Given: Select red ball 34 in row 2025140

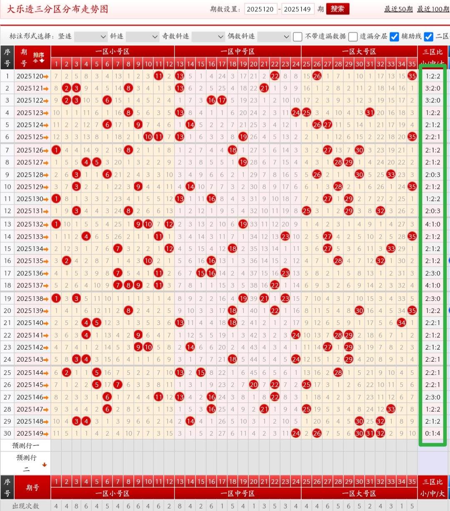Looking at the screenshot, I should tap(402, 323).
